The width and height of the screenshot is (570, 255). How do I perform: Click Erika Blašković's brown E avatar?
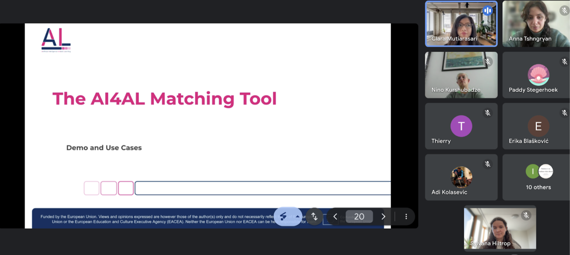click(538, 126)
